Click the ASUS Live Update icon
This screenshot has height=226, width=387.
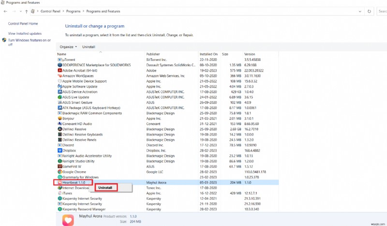pyautogui.click(x=60, y=97)
